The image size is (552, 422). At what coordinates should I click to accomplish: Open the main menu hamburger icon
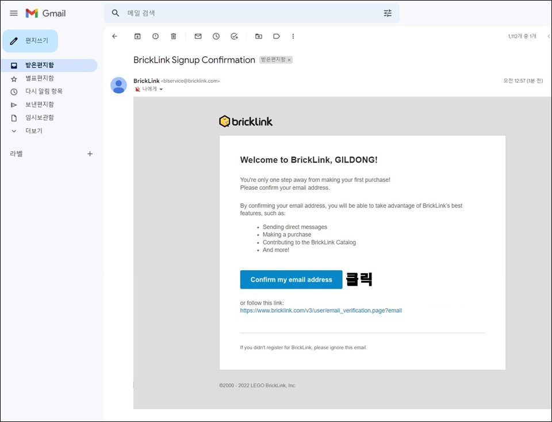click(14, 13)
